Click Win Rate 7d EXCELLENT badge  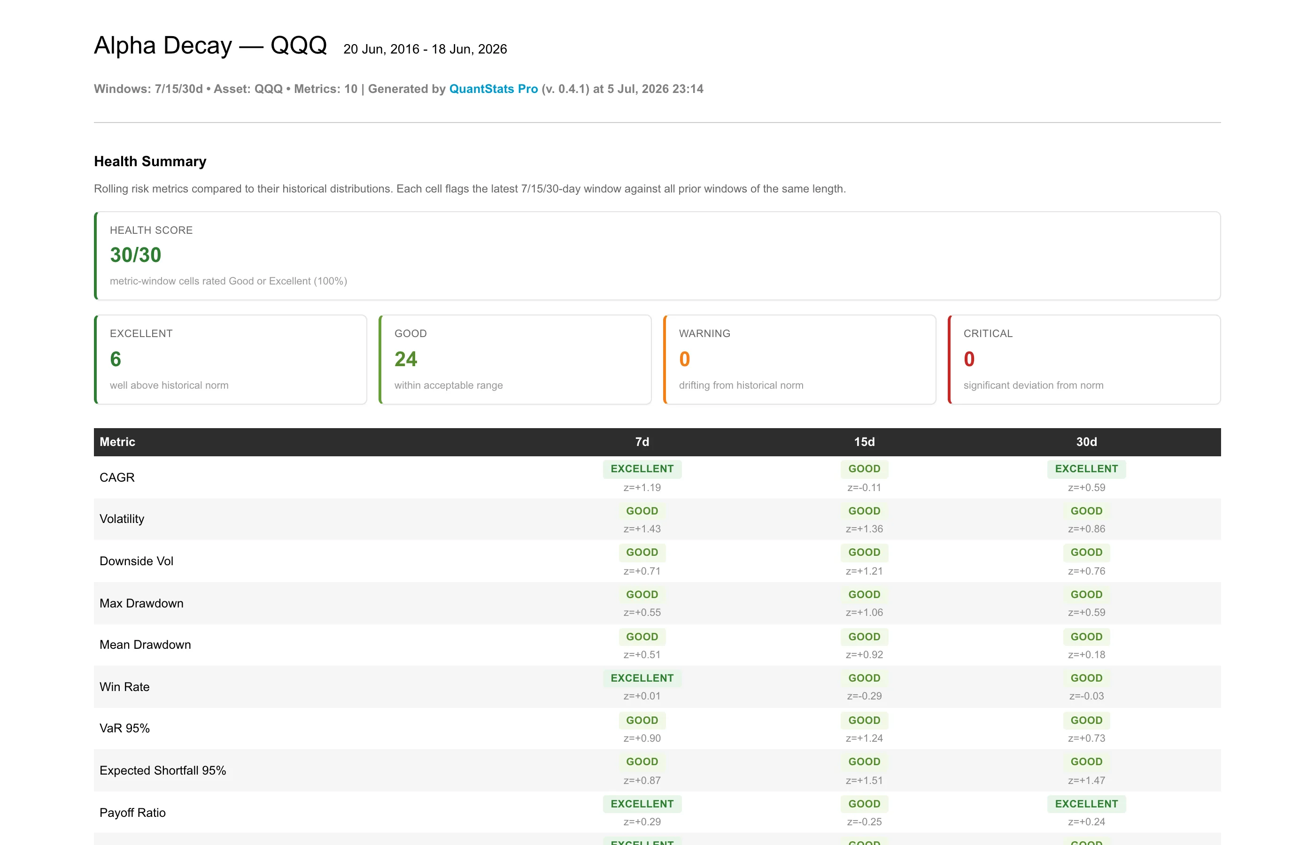642,678
